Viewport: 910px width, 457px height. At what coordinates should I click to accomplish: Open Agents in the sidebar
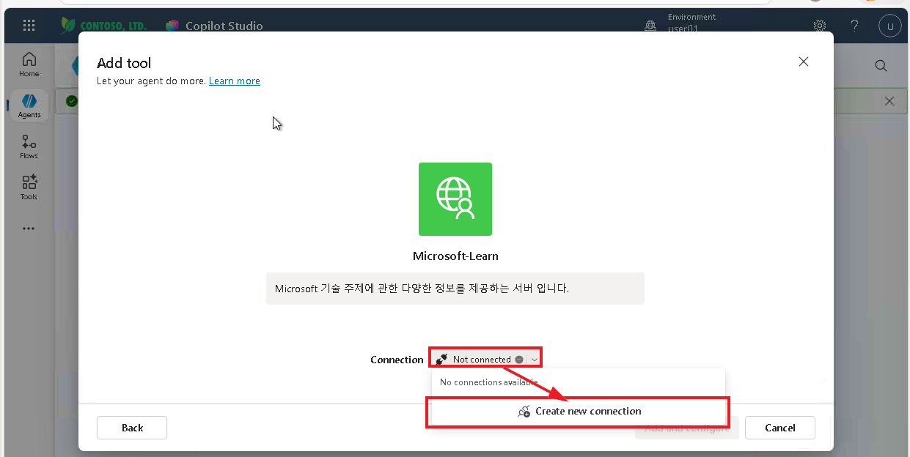click(29, 105)
